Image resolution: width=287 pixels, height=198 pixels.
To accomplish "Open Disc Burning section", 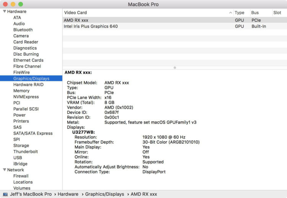I will pos(26,54).
